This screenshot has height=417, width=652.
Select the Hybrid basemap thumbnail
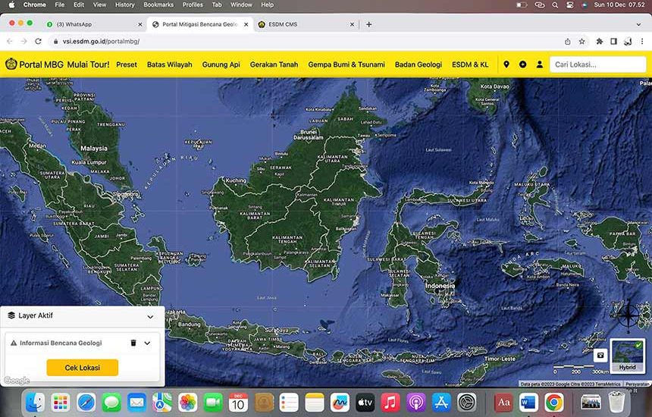(x=628, y=356)
